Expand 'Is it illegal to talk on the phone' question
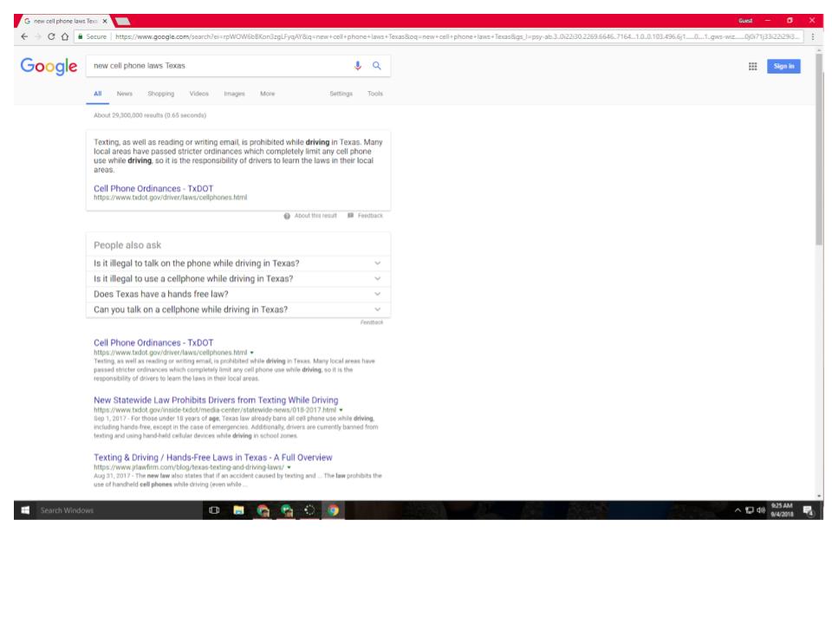832x624 pixels. pyautogui.click(x=238, y=263)
